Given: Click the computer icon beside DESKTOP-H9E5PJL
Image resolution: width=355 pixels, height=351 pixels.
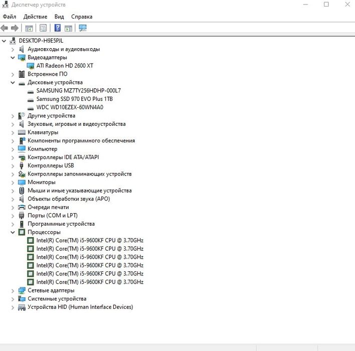Looking at the screenshot, I should tap(13, 41).
